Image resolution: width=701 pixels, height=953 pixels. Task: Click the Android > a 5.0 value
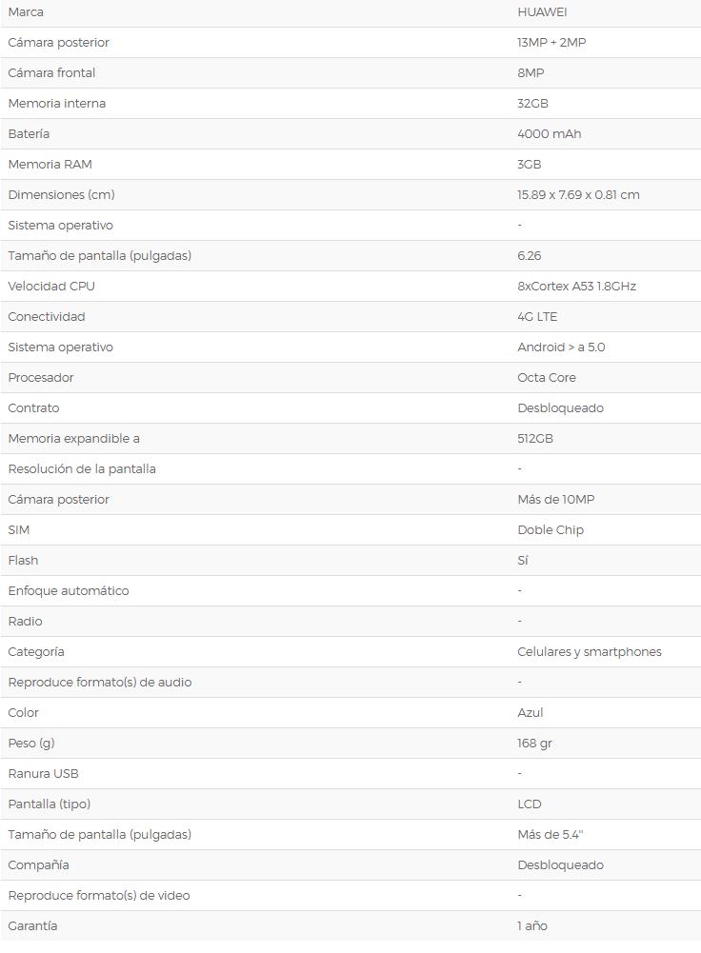561,347
